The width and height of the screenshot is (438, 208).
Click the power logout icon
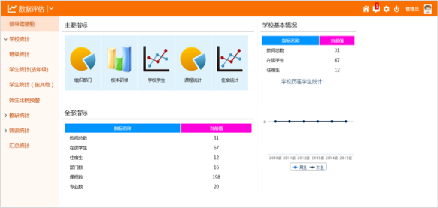tap(397, 9)
